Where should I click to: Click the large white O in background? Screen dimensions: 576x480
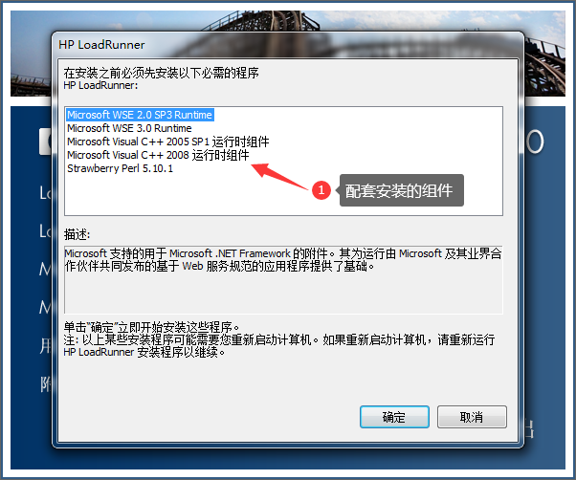pos(534,142)
